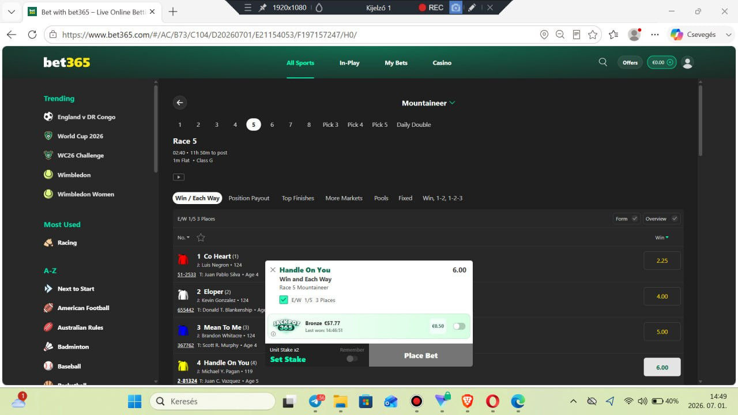Enable the Jackpot 365 Bronze toggle
This screenshot has height=415, width=738.
(x=459, y=326)
